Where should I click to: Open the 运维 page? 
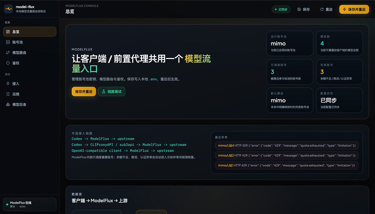click(30, 94)
